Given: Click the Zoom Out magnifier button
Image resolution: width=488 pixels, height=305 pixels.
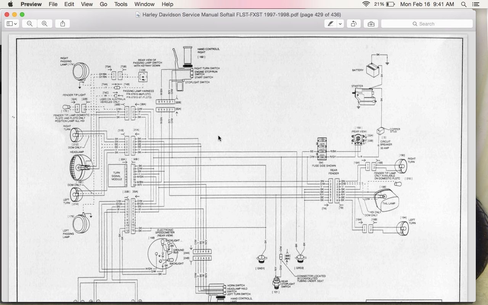Looking at the screenshot, I should 29,24.
